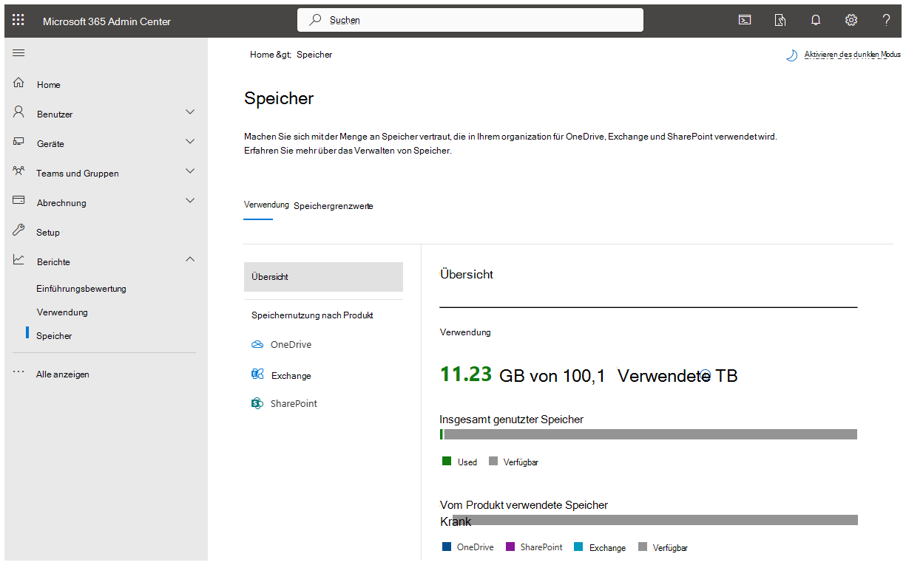Image resolution: width=906 pixels, height=565 pixels.
Task: Select the Verwendung tab
Action: 266,205
